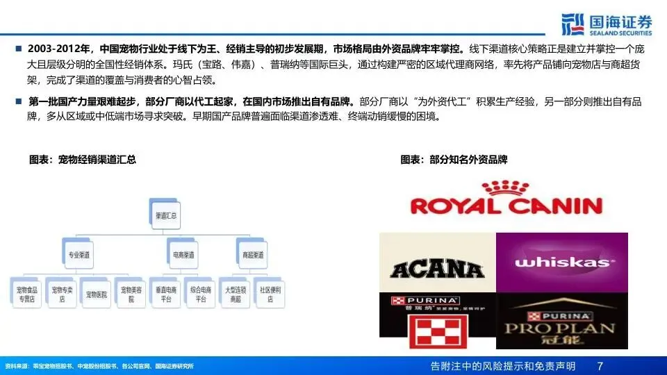Image resolution: width=667 pixels, height=375 pixels.
Task: Click the first paragraph's blue square bullet
Action: [x=18, y=49]
